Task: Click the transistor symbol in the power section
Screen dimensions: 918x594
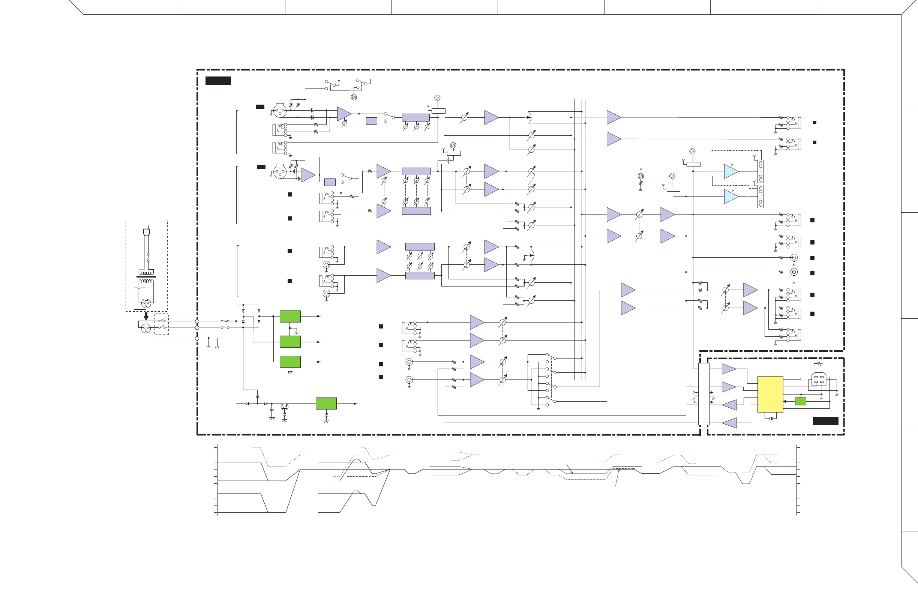Action: [285, 406]
